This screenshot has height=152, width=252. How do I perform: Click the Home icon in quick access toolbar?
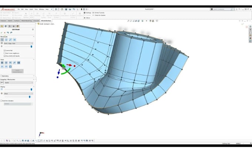[56, 9]
